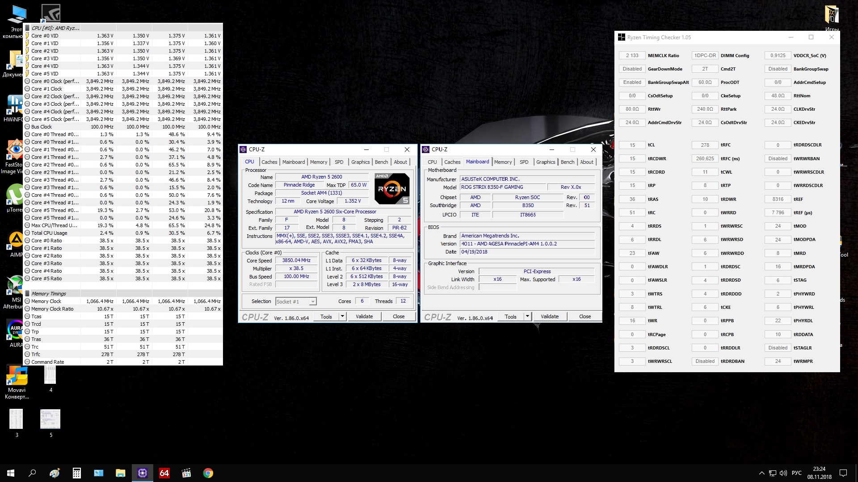The height and width of the screenshot is (482, 858).
Task: Open the Socket #1 selection dropdown
Action: click(x=313, y=302)
